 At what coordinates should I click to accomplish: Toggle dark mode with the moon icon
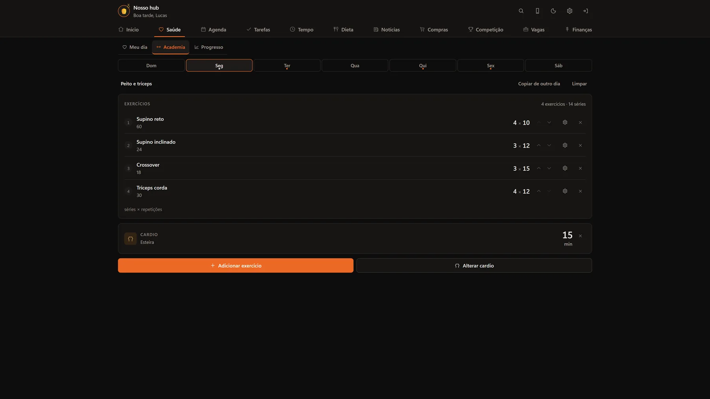click(553, 11)
